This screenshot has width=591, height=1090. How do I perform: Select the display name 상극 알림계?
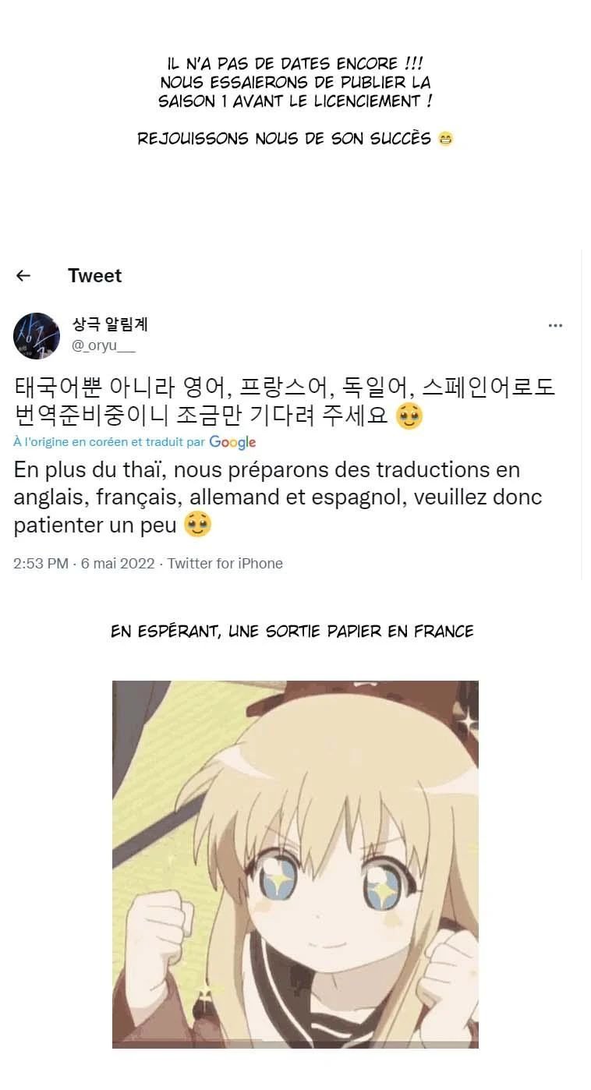[110, 325]
